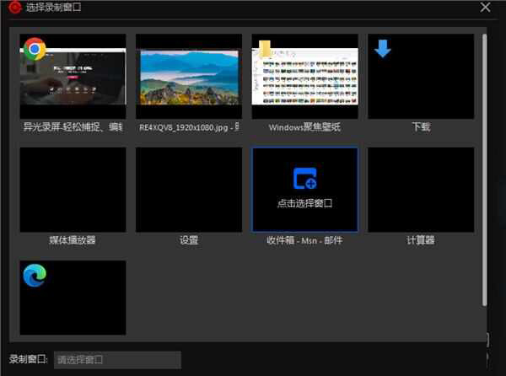Select the 计算器 window thumbnail
The width and height of the screenshot is (506, 376).
[420, 189]
